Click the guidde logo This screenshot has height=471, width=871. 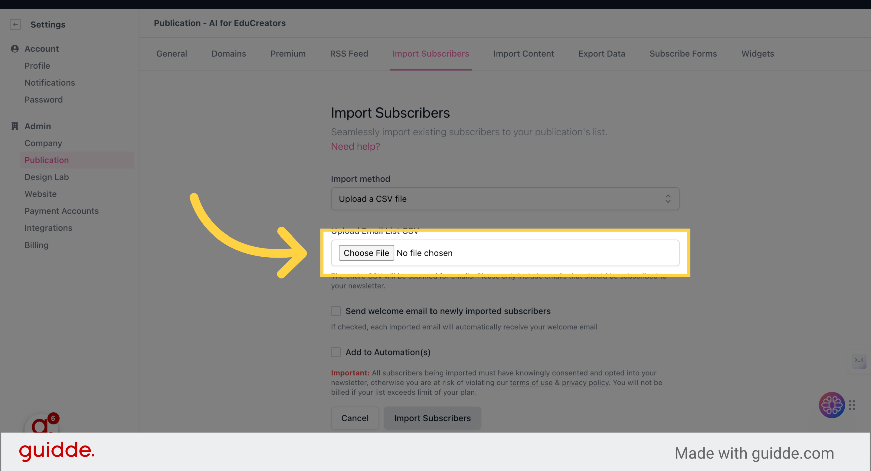57,451
